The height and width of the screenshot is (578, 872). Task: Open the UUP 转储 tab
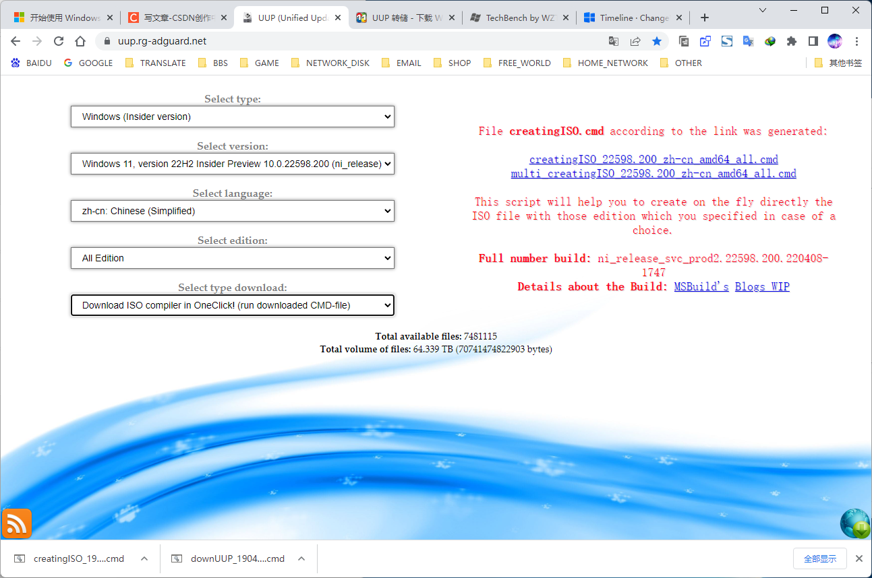[405, 18]
